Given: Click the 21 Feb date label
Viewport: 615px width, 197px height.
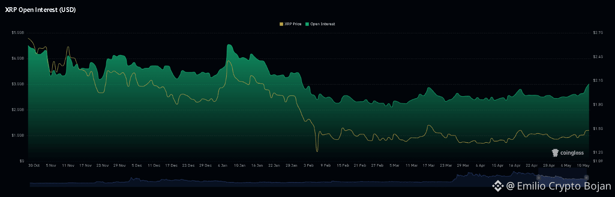Looking at the screenshot, I should point(360,165).
